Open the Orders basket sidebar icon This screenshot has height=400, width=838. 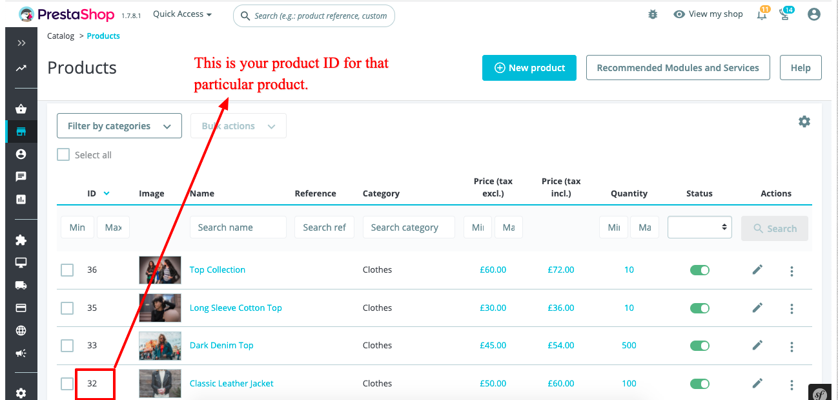tap(21, 109)
